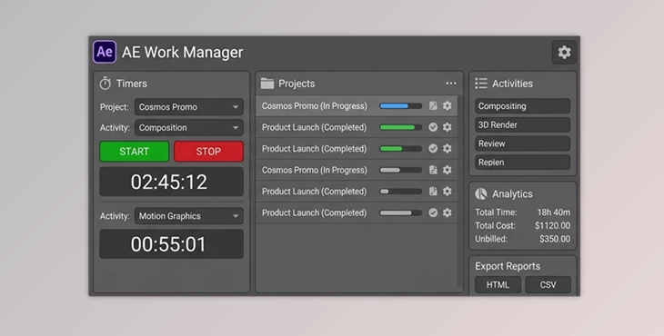
Task: Open the Activity dropdown showing Composition
Action: (189, 128)
